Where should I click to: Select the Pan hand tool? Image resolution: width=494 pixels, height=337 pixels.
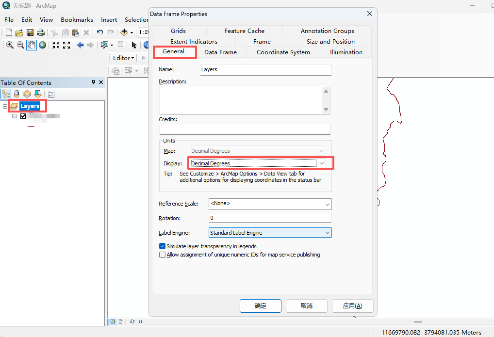point(31,45)
